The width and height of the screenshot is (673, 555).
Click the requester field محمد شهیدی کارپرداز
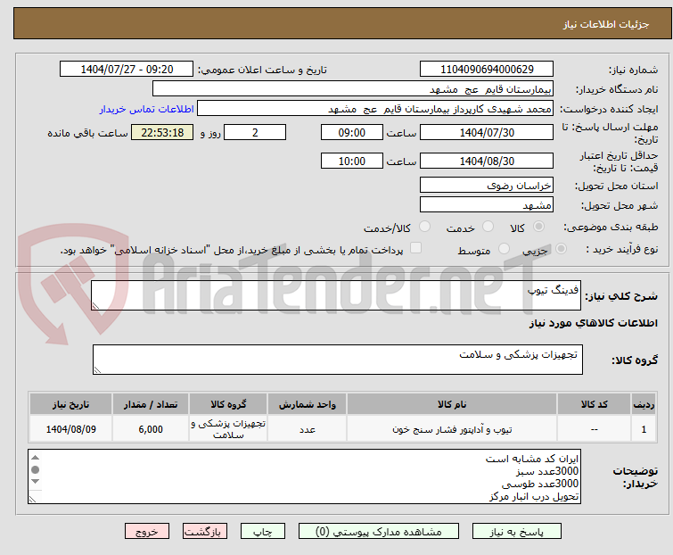point(375,109)
